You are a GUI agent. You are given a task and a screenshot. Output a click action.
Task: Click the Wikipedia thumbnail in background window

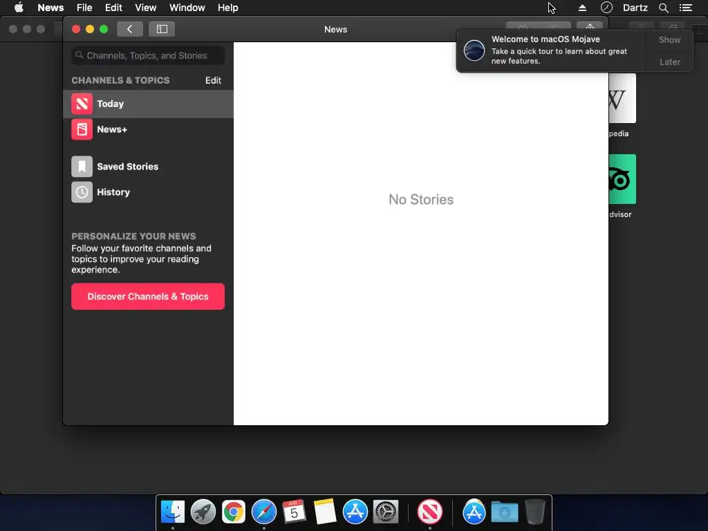pyautogui.click(x=622, y=98)
